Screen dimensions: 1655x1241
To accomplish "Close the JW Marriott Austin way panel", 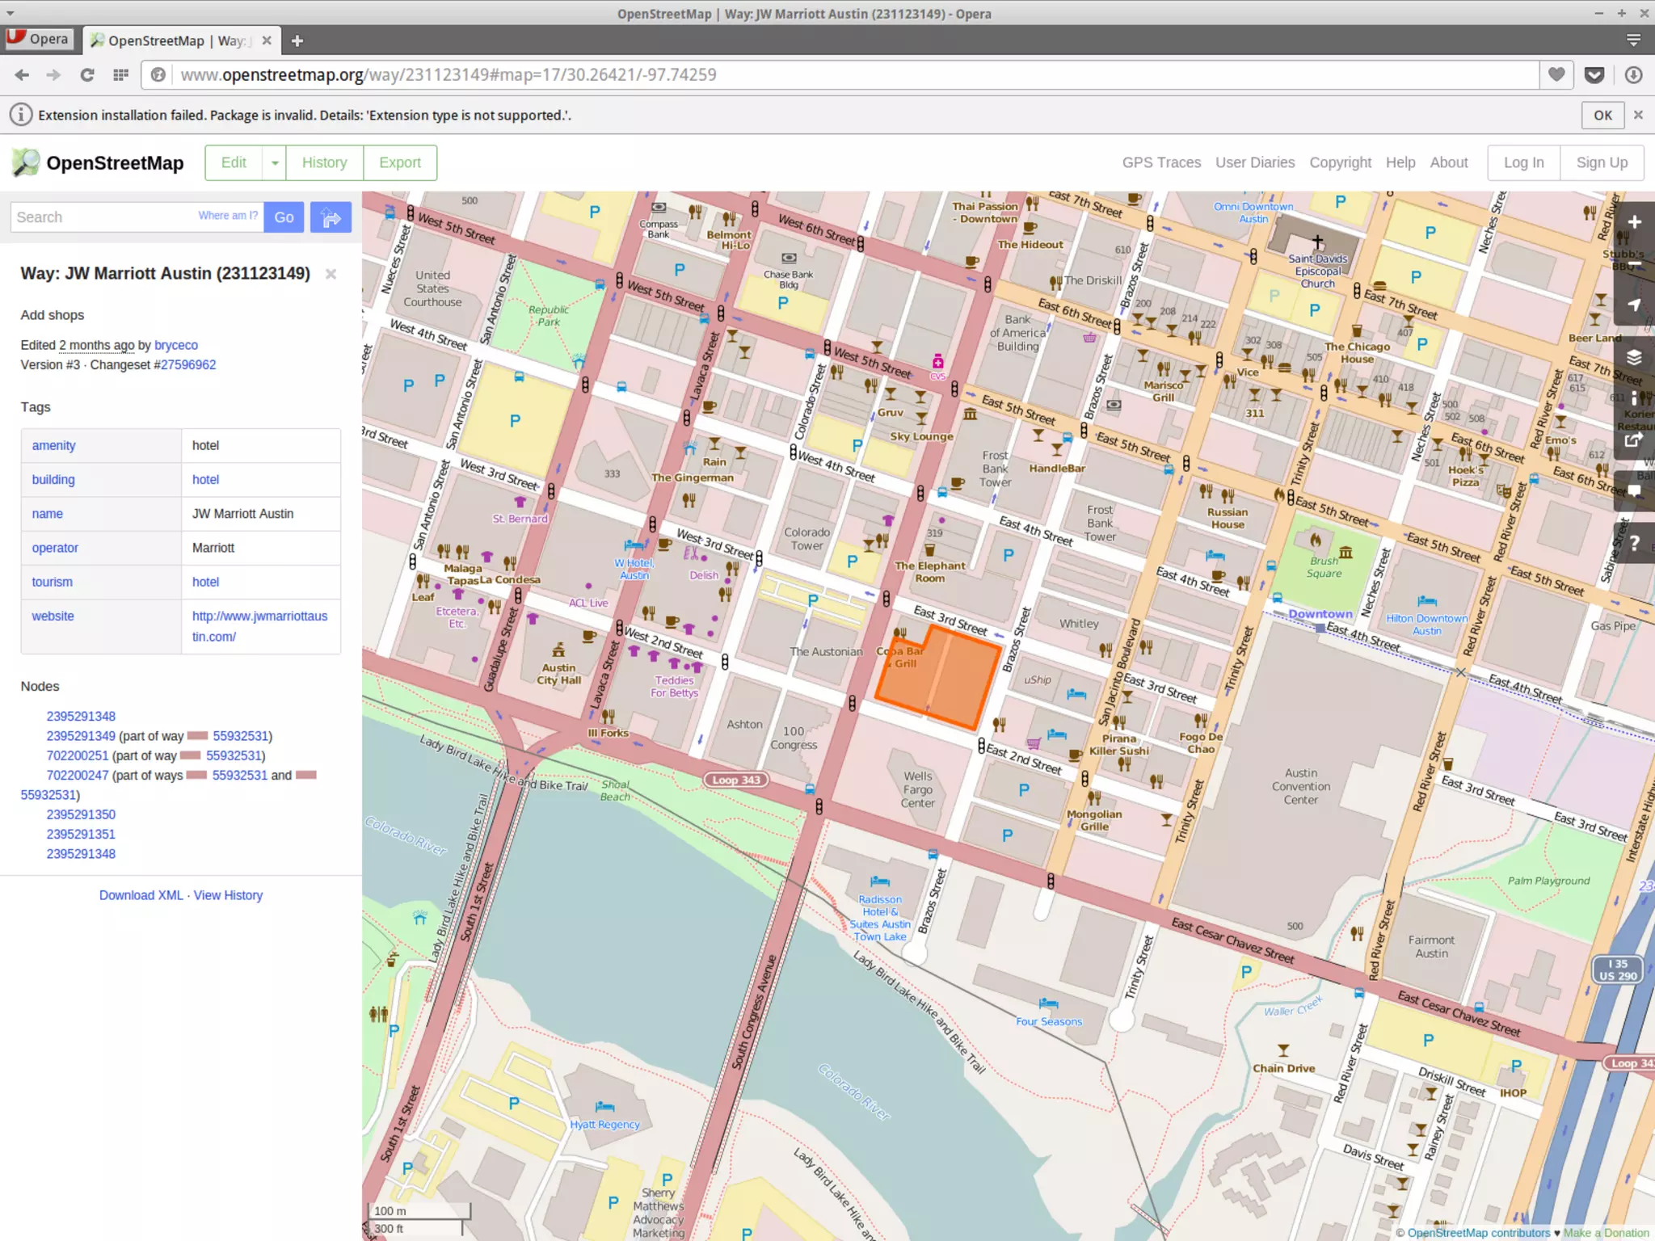I will 331,274.
